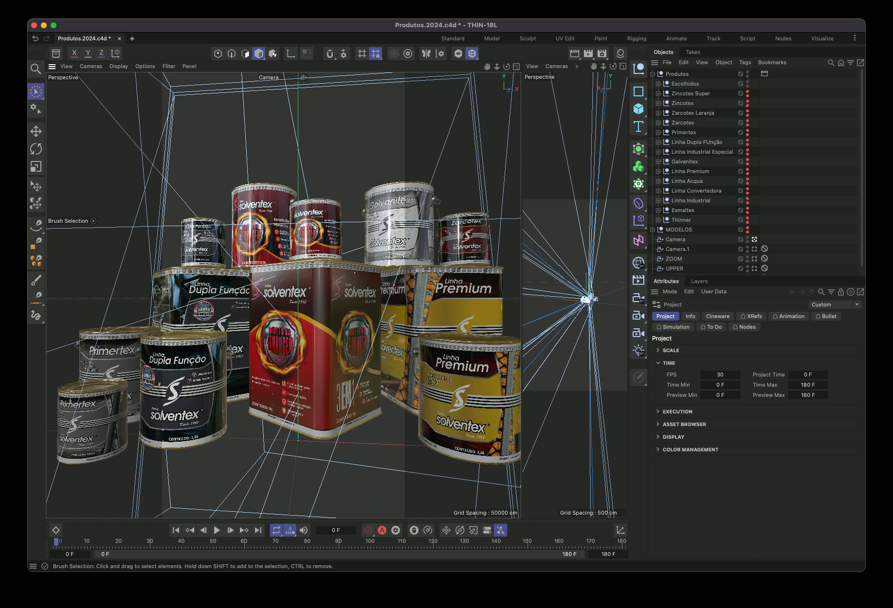Open the status bar hamburger menu
The width and height of the screenshot is (893, 608).
tap(33, 566)
